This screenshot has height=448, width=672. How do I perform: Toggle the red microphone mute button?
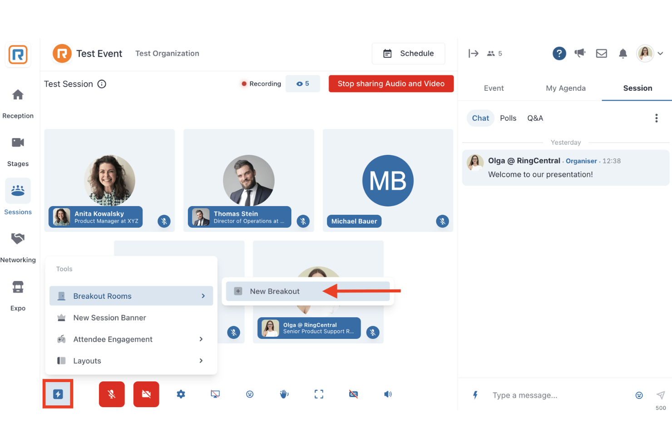tap(112, 394)
